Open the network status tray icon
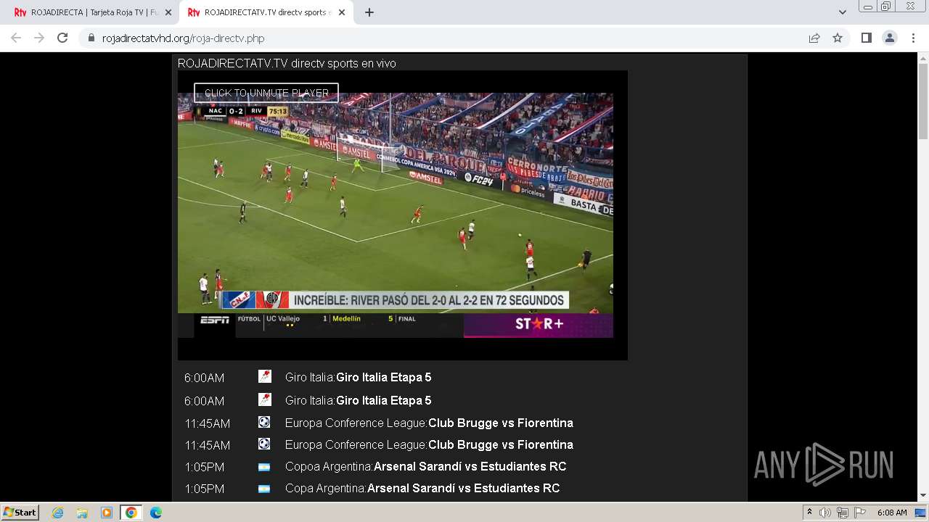The height and width of the screenshot is (522, 929). [842, 513]
